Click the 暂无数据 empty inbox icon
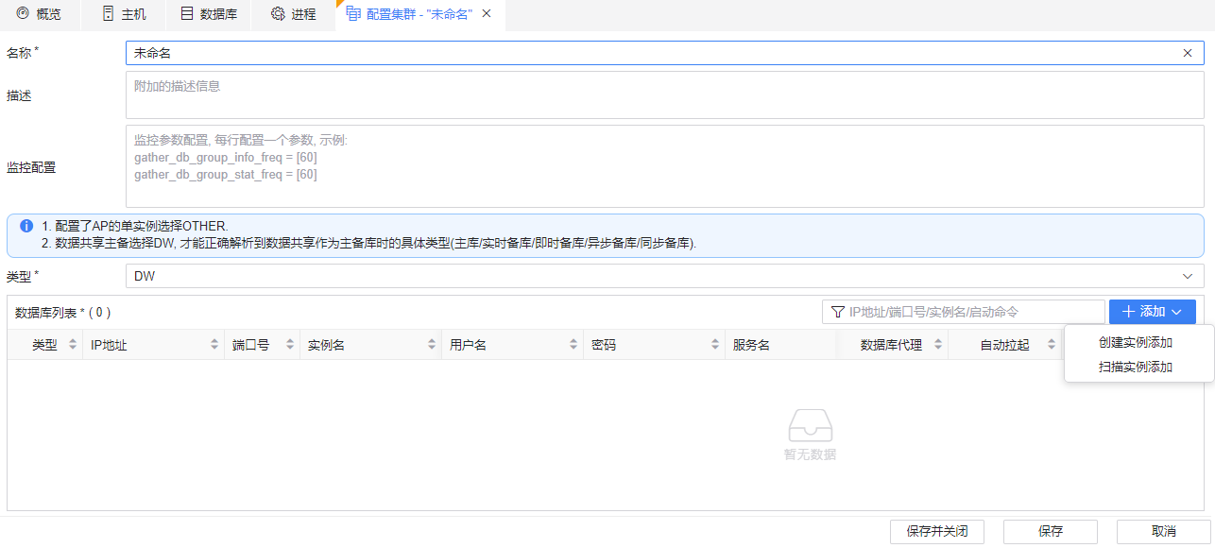The width and height of the screenshot is (1215, 548). [x=810, y=425]
